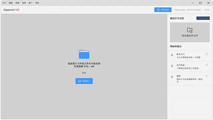213x120 pixels.
Task: Open the 选择 (Select) menu
Action: pyautogui.click(x=24, y=3)
